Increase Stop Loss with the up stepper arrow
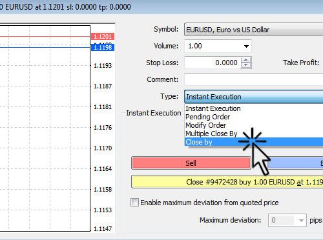The image size is (323, 240). pyautogui.click(x=246, y=60)
